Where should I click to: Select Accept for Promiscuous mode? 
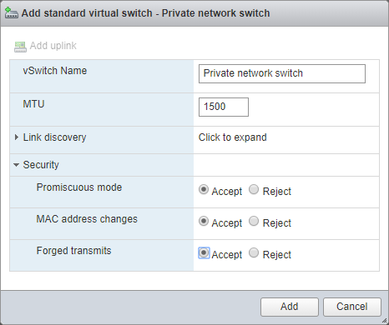pyautogui.click(x=204, y=189)
